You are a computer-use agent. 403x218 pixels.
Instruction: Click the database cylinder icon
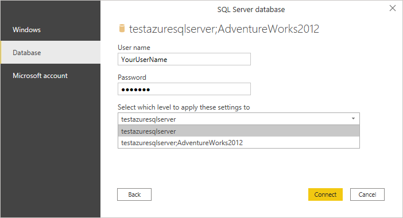(122, 28)
